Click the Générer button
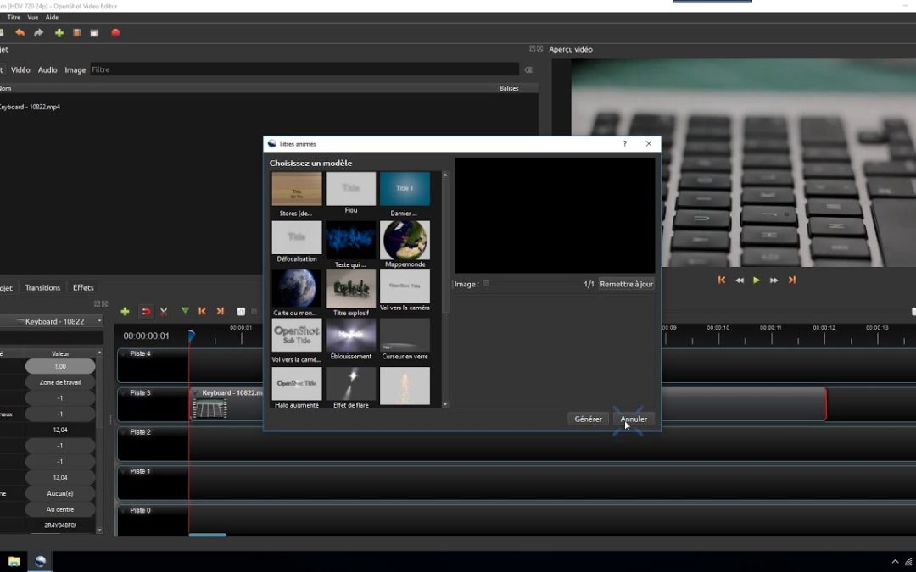Screen dimensions: 916x572 588,419
